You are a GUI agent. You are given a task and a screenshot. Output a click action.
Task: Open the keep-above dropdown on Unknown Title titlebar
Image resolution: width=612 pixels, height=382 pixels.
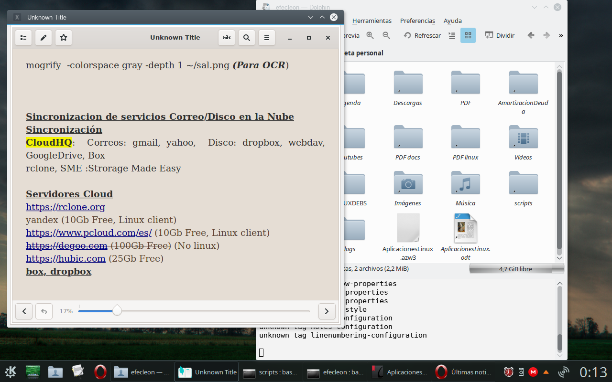click(x=311, y=17)
